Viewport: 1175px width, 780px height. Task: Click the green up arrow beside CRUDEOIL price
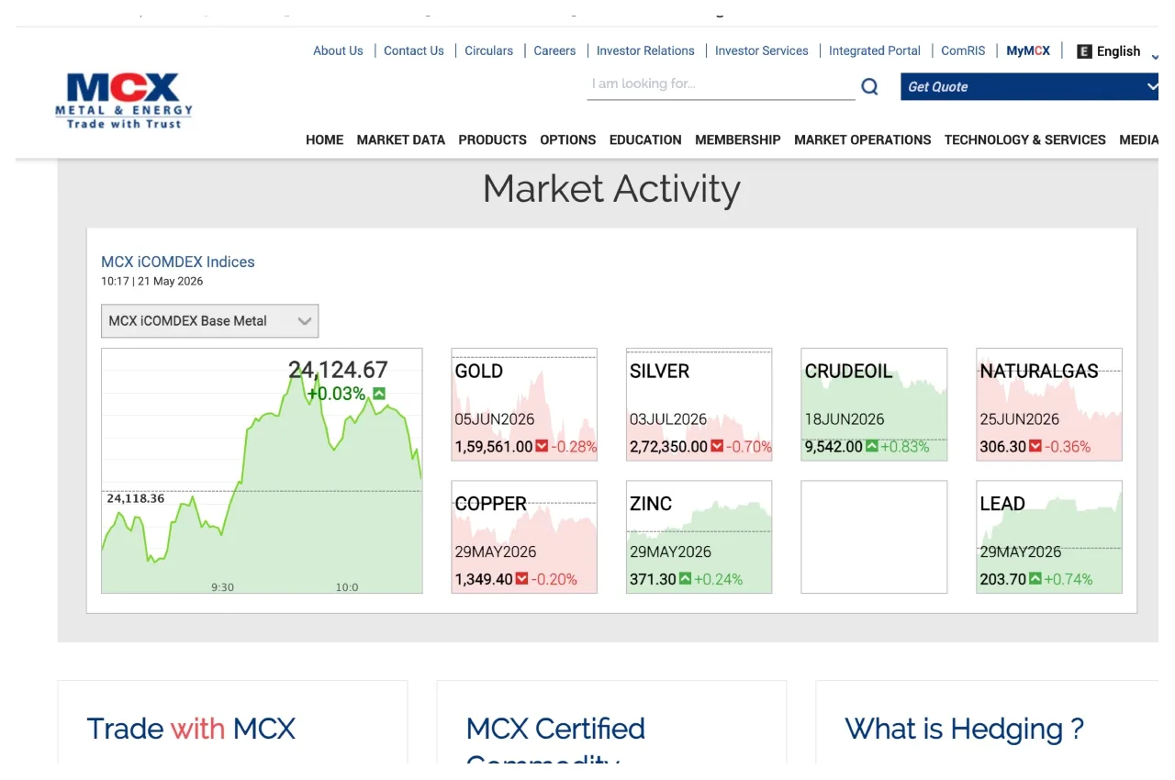[x=872, y=447]
